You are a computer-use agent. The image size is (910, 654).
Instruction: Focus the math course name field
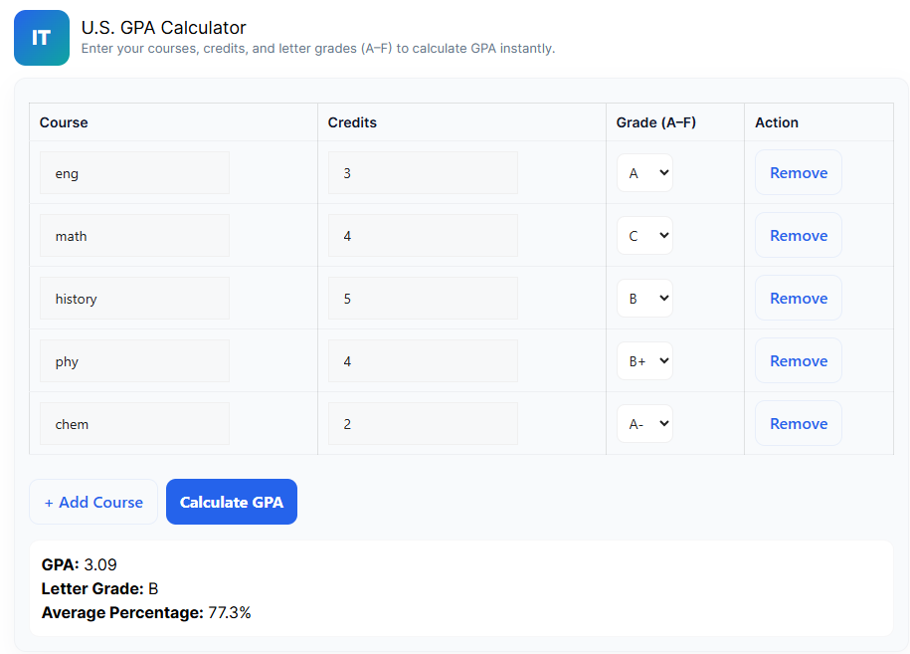pos(134,236)
